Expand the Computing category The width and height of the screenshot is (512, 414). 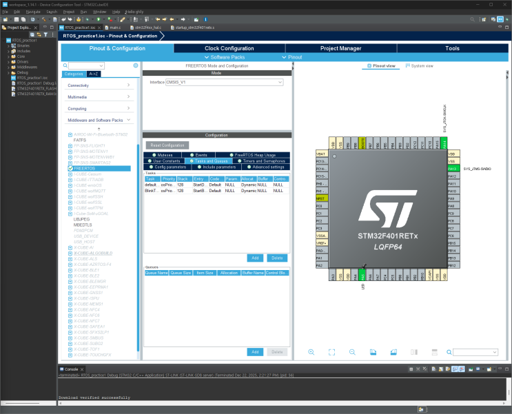pyautogui.click(x=99, y=108)
